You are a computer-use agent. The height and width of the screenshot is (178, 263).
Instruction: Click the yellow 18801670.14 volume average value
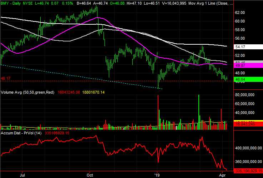pyautogui.click(x=93, y=92)
